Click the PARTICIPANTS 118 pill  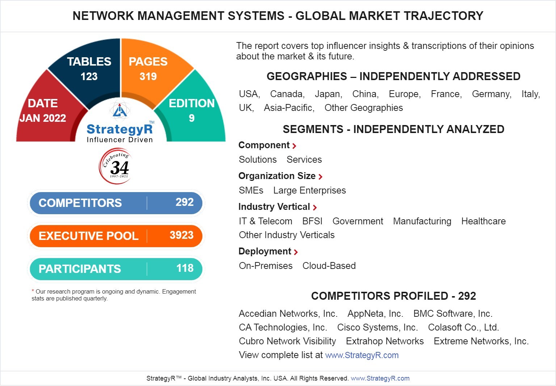click(116, 269)
